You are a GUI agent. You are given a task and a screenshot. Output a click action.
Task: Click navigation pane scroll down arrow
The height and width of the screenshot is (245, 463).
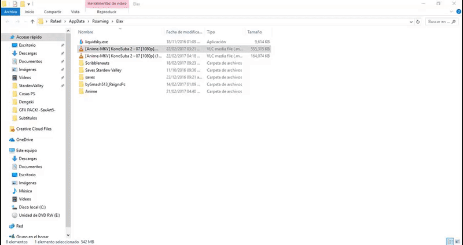click(x=68, y=235)
